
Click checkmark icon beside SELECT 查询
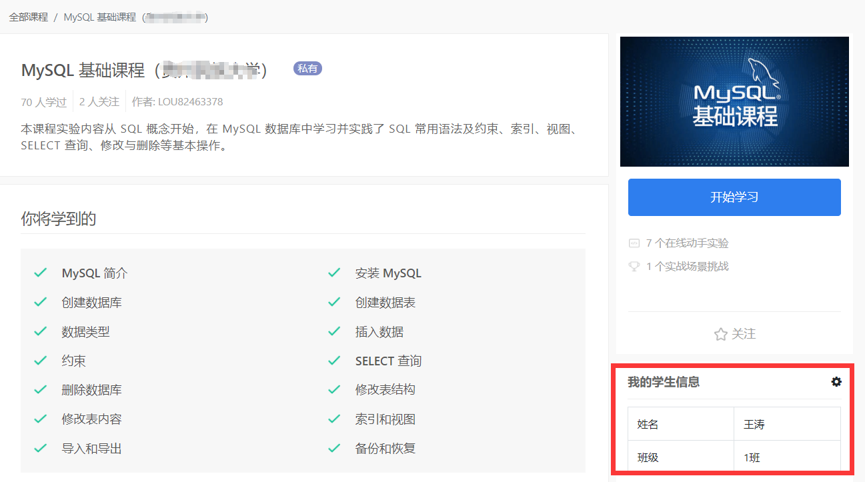coord(334,361)
